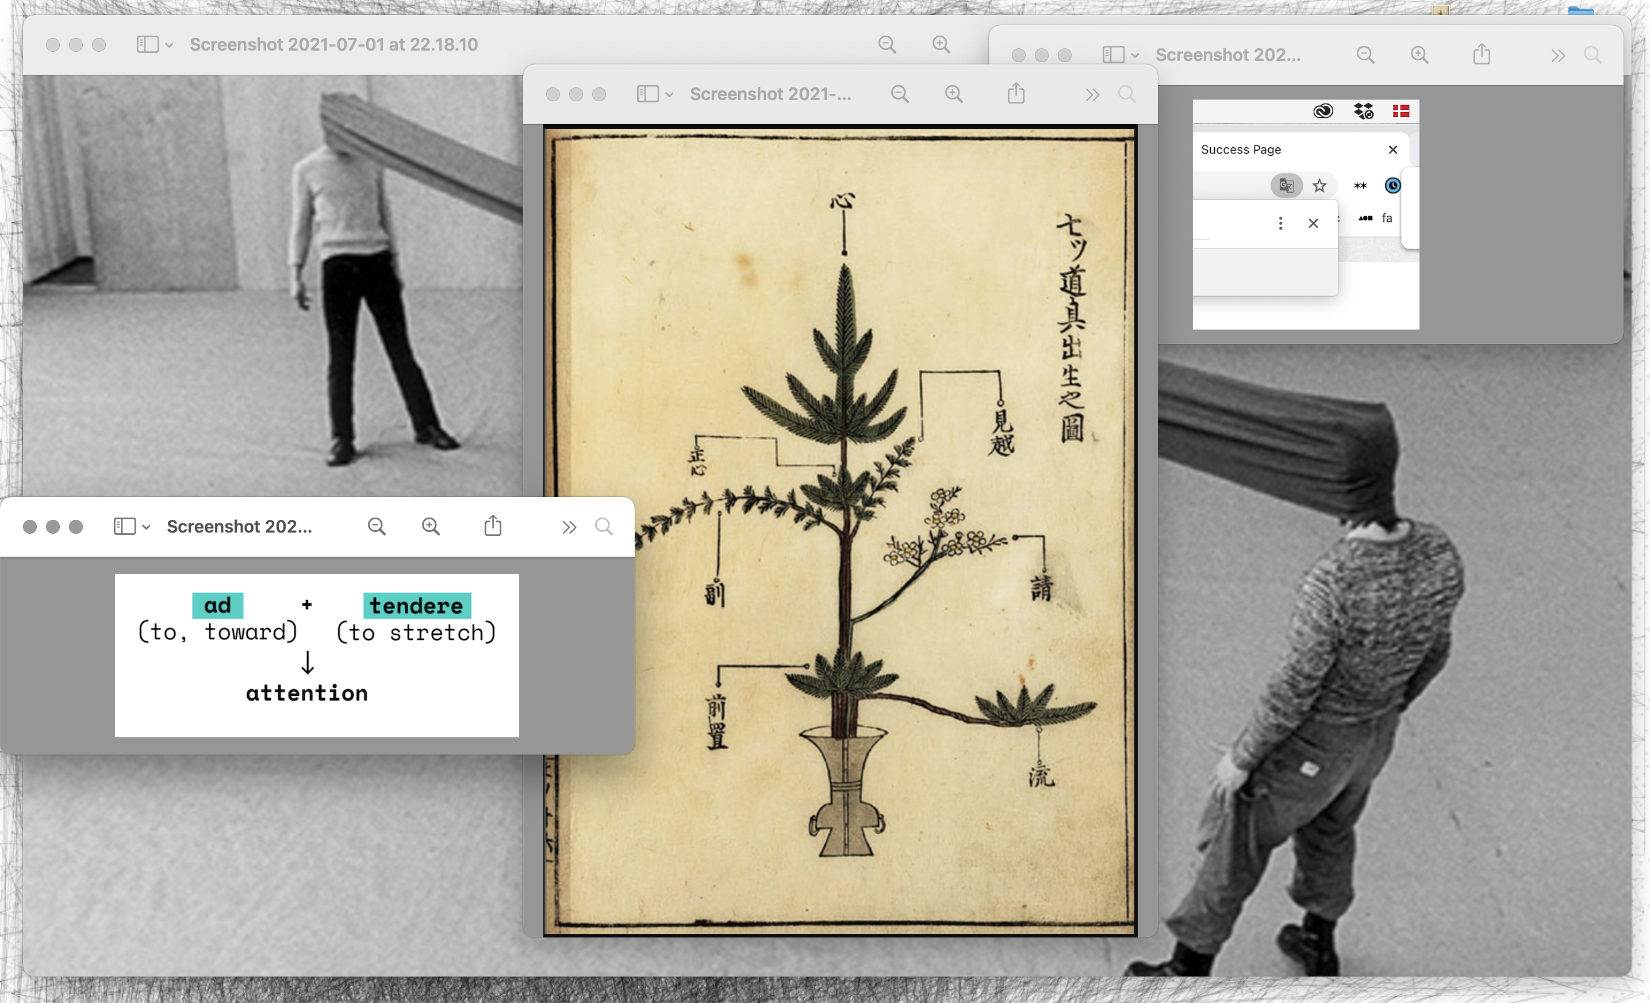This screenshot has width=1650, height=1003.
Task: Click the Success Page tab title
Action: (x=1240, y=150)
